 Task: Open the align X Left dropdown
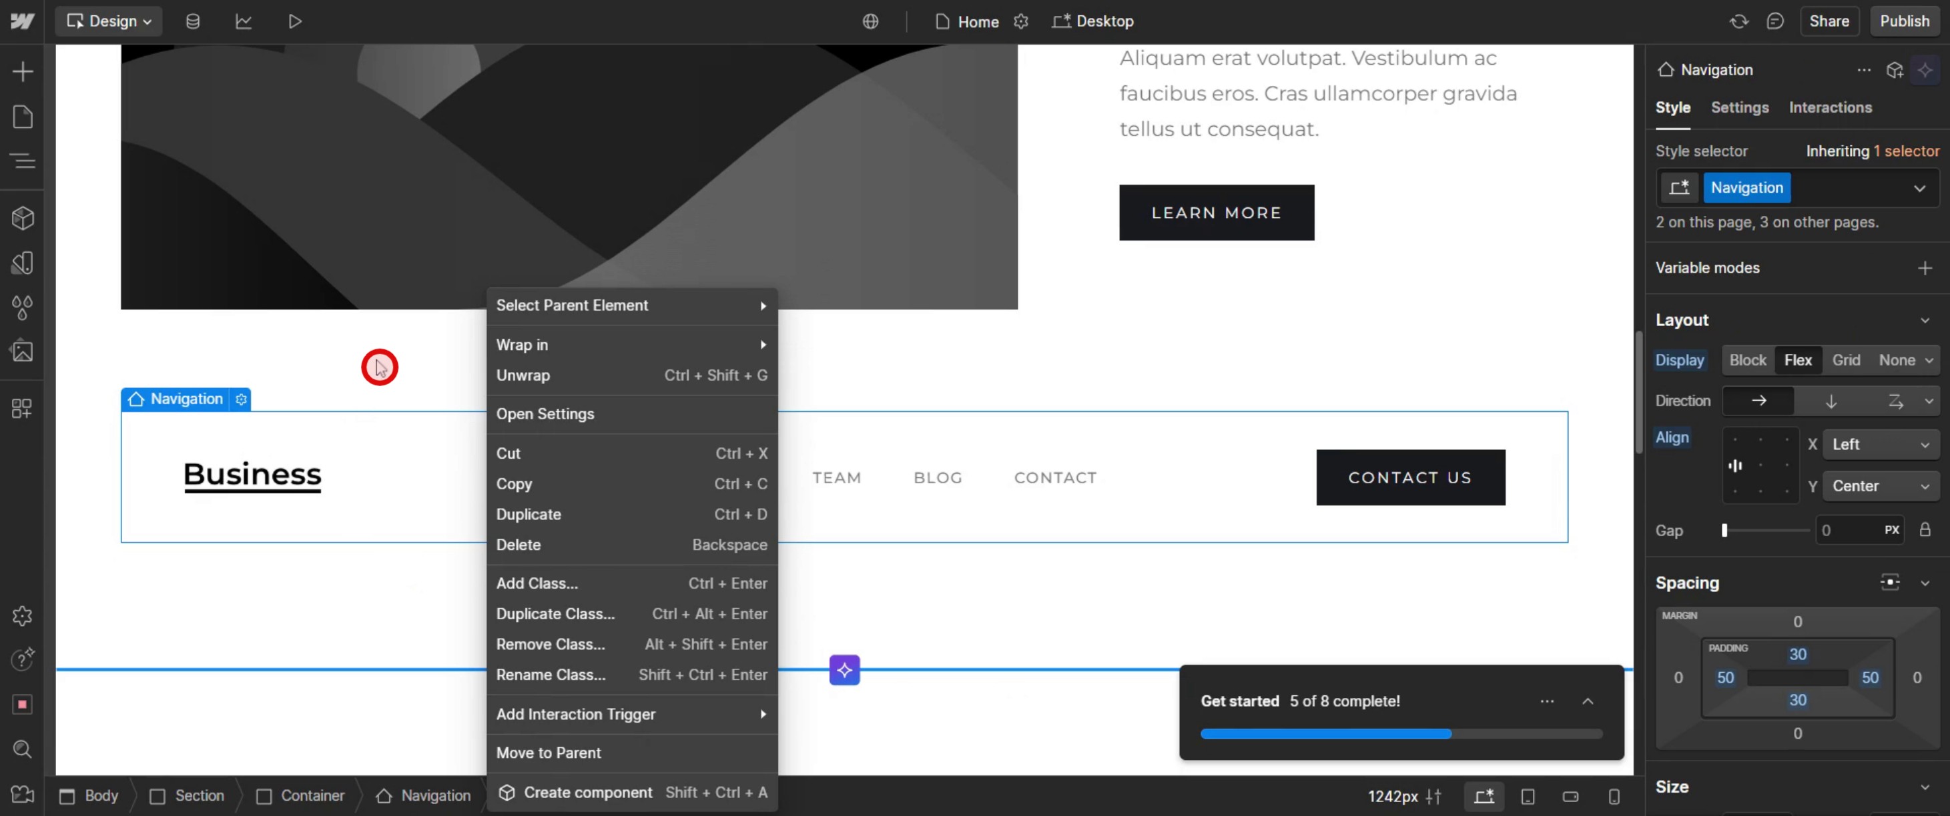click(1880, 445)
